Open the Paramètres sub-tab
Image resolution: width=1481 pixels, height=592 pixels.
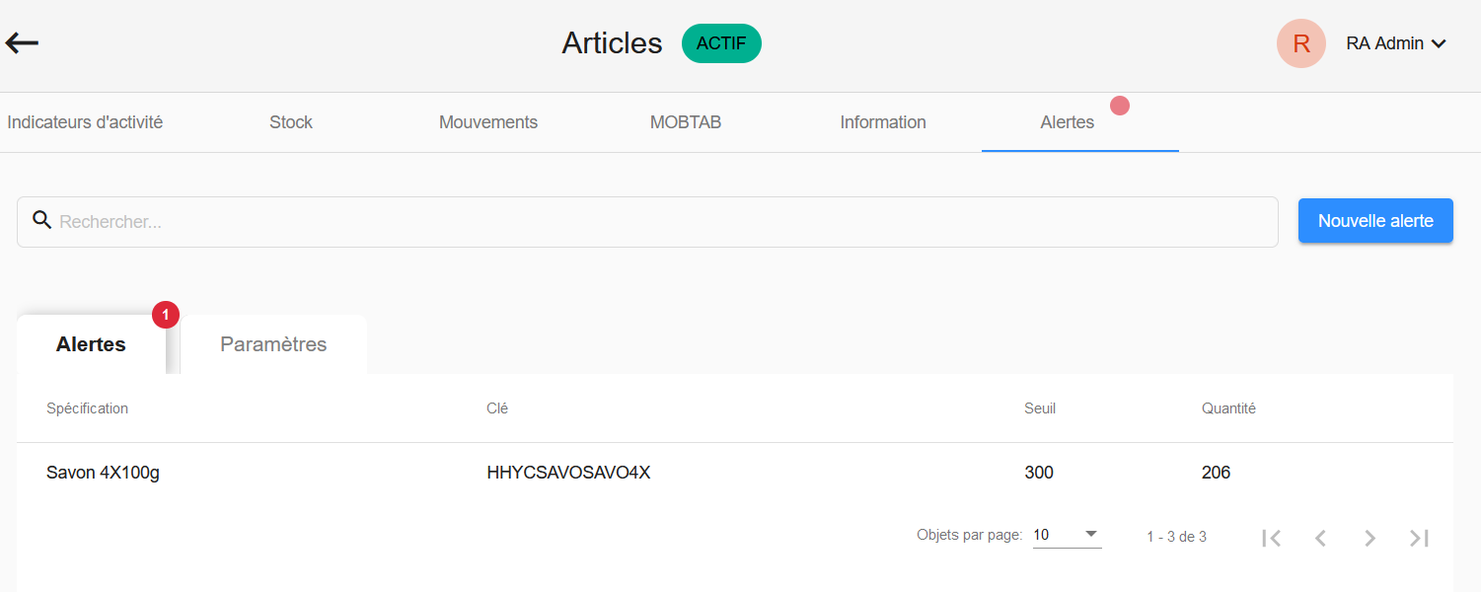point(273,344)
